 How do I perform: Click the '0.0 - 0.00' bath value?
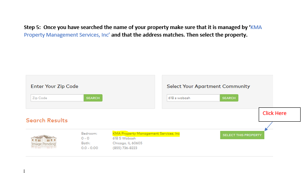coord(89,148)
